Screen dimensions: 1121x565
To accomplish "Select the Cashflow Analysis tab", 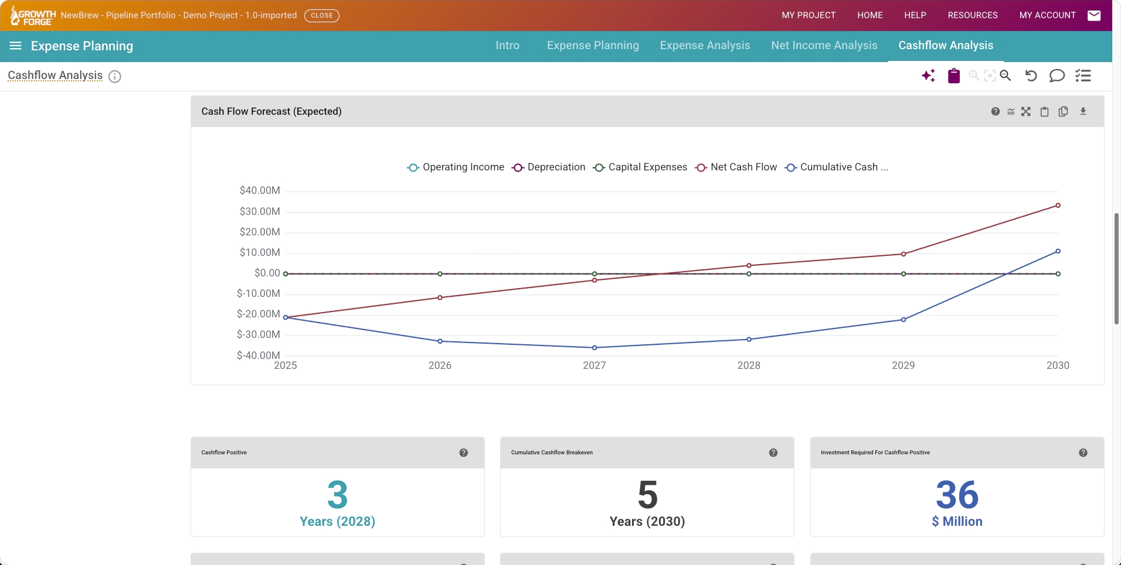I will tap(946, 46).
